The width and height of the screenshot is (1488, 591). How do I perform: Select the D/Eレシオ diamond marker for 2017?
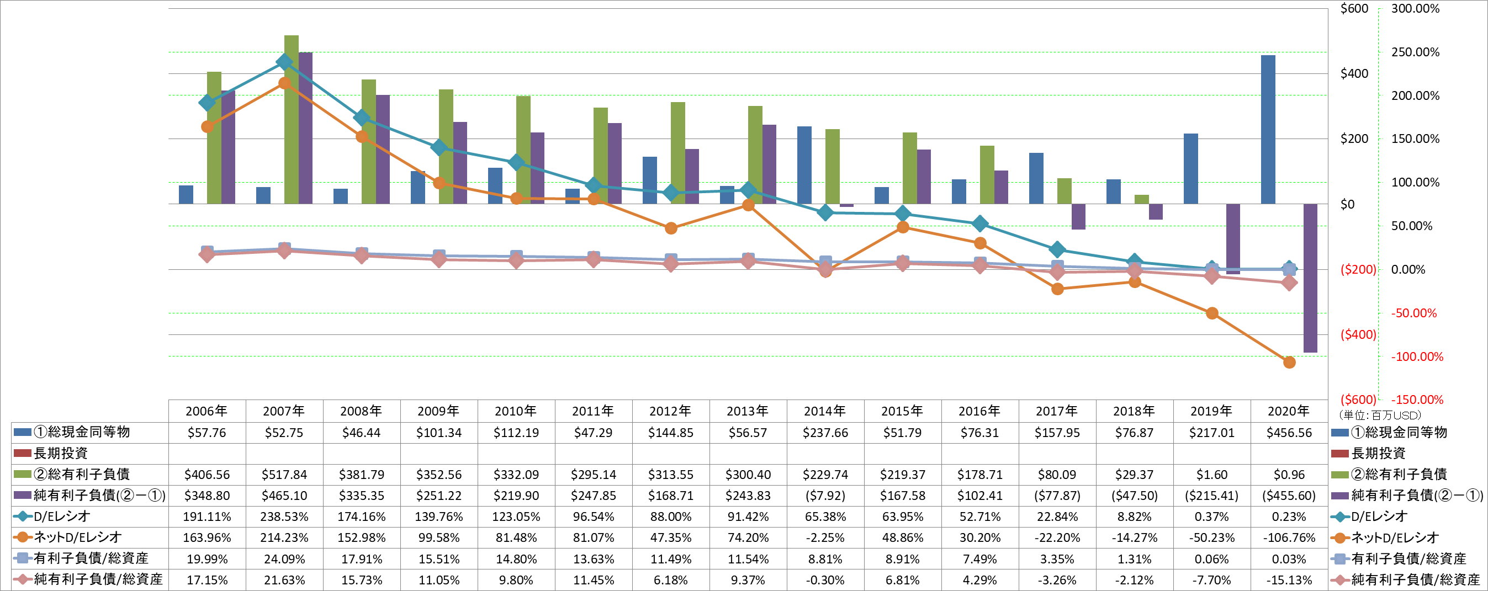[x=1057, y=249]
